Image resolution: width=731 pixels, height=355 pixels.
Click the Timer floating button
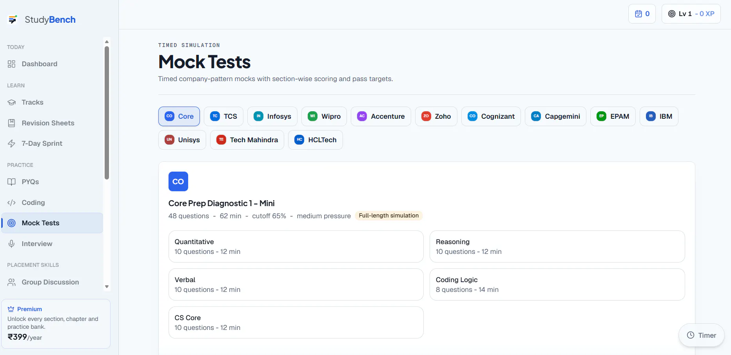tap(702, 335)
